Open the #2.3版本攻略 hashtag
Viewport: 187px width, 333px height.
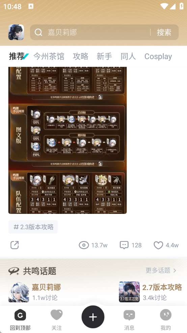click(33, 227)
